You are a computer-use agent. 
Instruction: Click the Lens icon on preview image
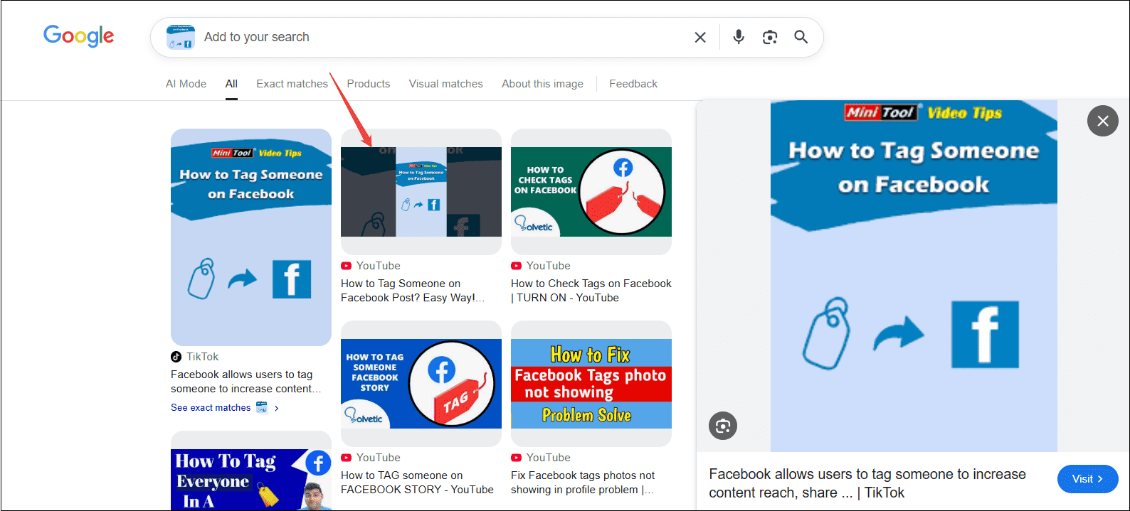(723, 426)
